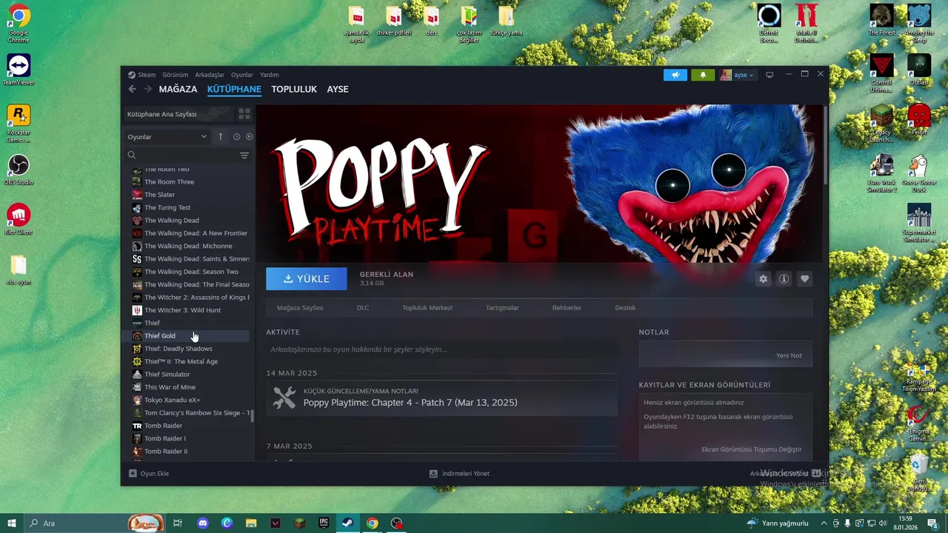Open AYSE profile tab

338,89
